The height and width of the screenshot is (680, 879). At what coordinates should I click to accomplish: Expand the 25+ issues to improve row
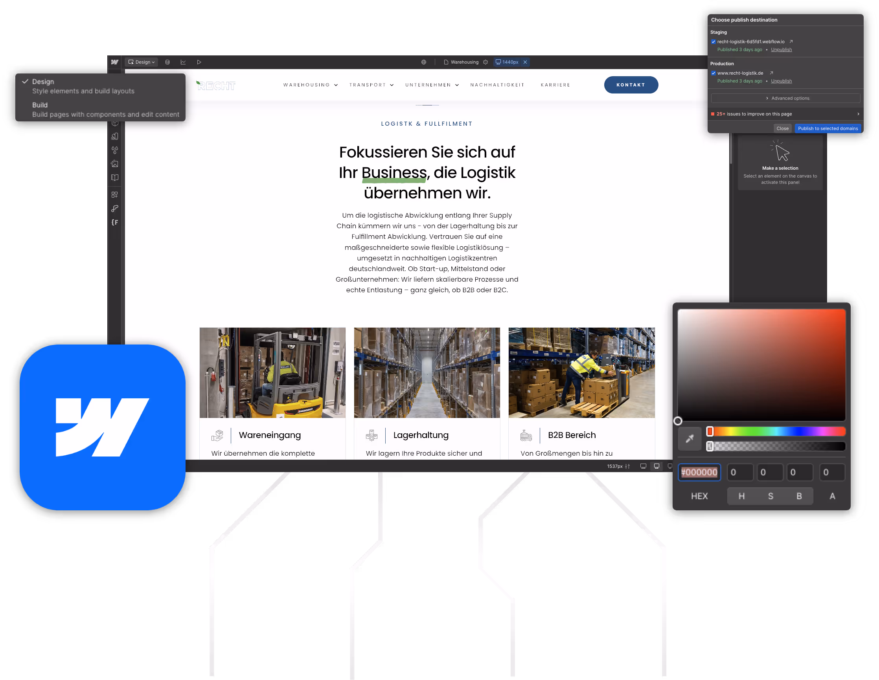(x=785, y=114)
